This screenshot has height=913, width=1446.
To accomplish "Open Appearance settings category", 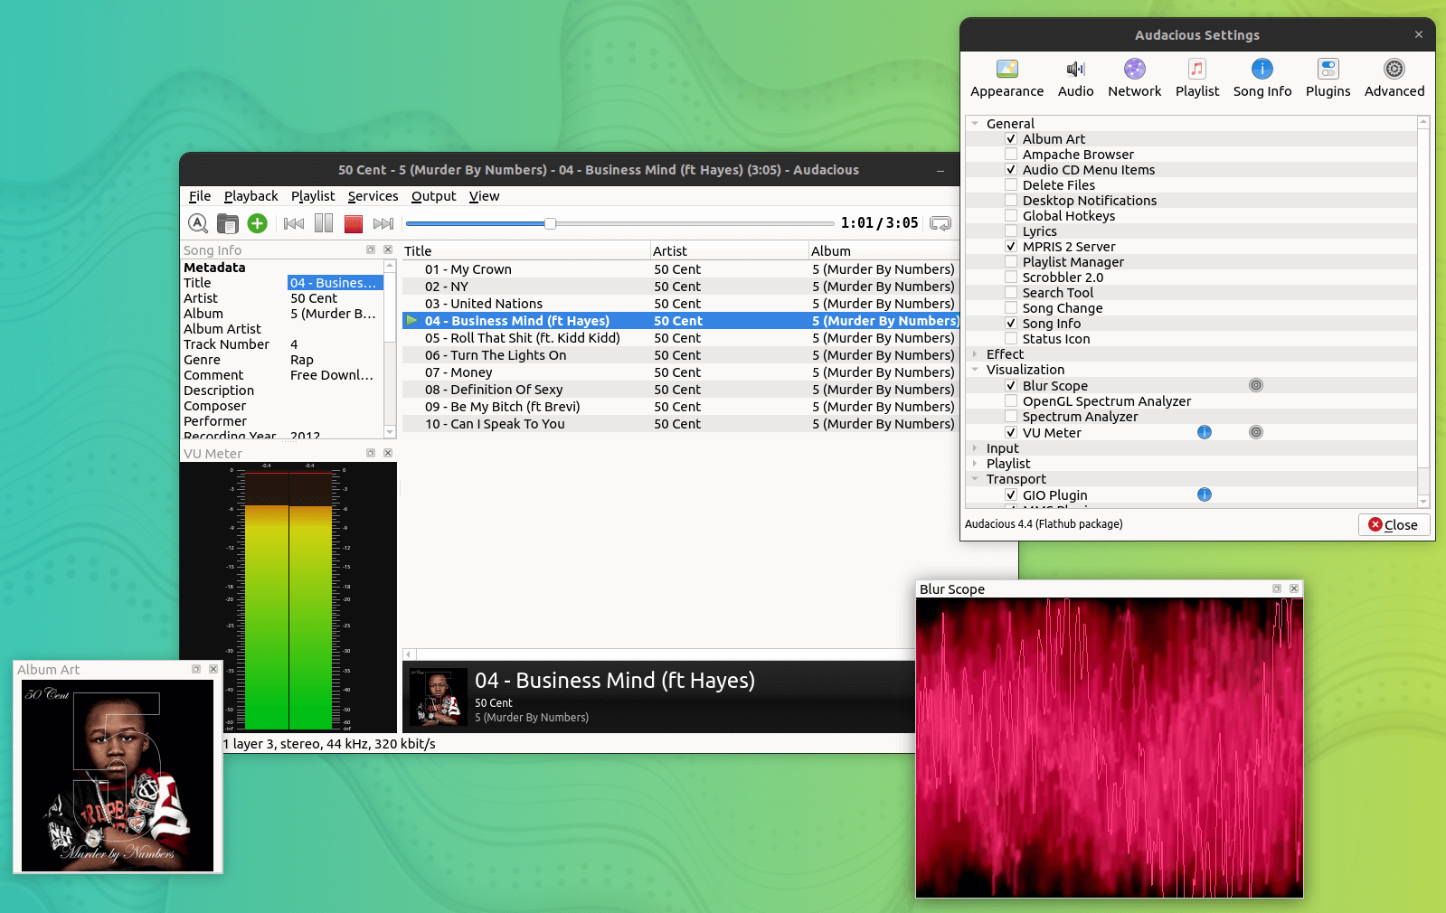I will pos(1007,79).
